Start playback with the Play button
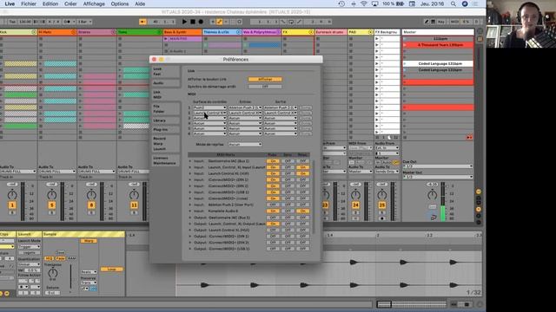Image resolution: width=556 pixels, height=312 pixels. tap(184, 22)
